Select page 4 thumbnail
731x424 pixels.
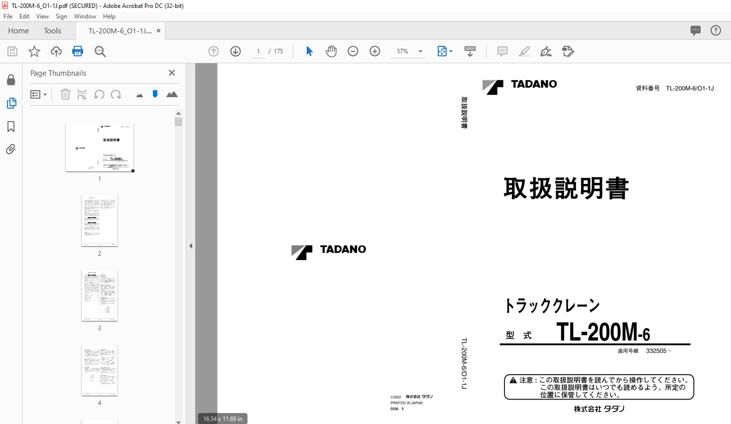[x=100, y=370]
